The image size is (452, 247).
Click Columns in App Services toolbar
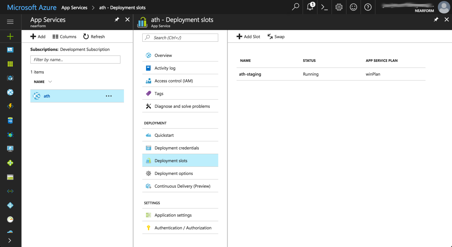click(x=64, y=36)
